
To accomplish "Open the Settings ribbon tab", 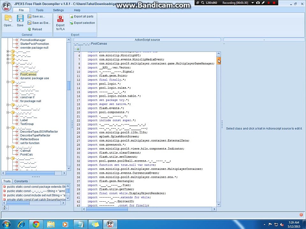I will (x=58, y=10).
